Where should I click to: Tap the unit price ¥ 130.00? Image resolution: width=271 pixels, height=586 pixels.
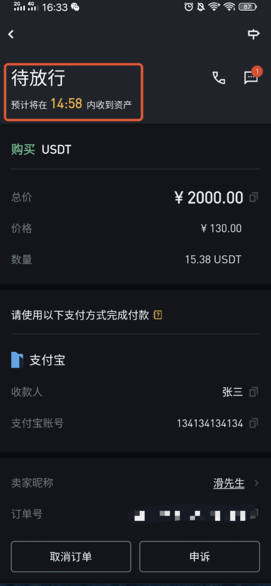tap(221, 229)
